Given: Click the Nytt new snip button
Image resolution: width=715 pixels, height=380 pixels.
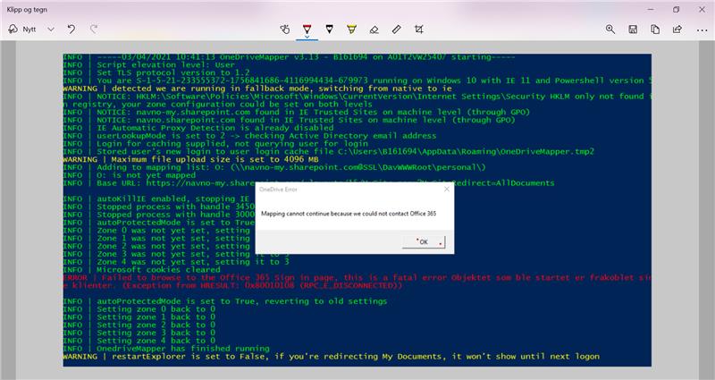Looking at the screenshot, I should [x=21, y=30].
